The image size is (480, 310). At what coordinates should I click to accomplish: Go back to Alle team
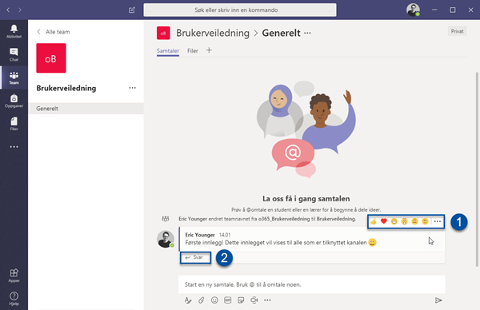pyautogui.click(x=54, y=32)
